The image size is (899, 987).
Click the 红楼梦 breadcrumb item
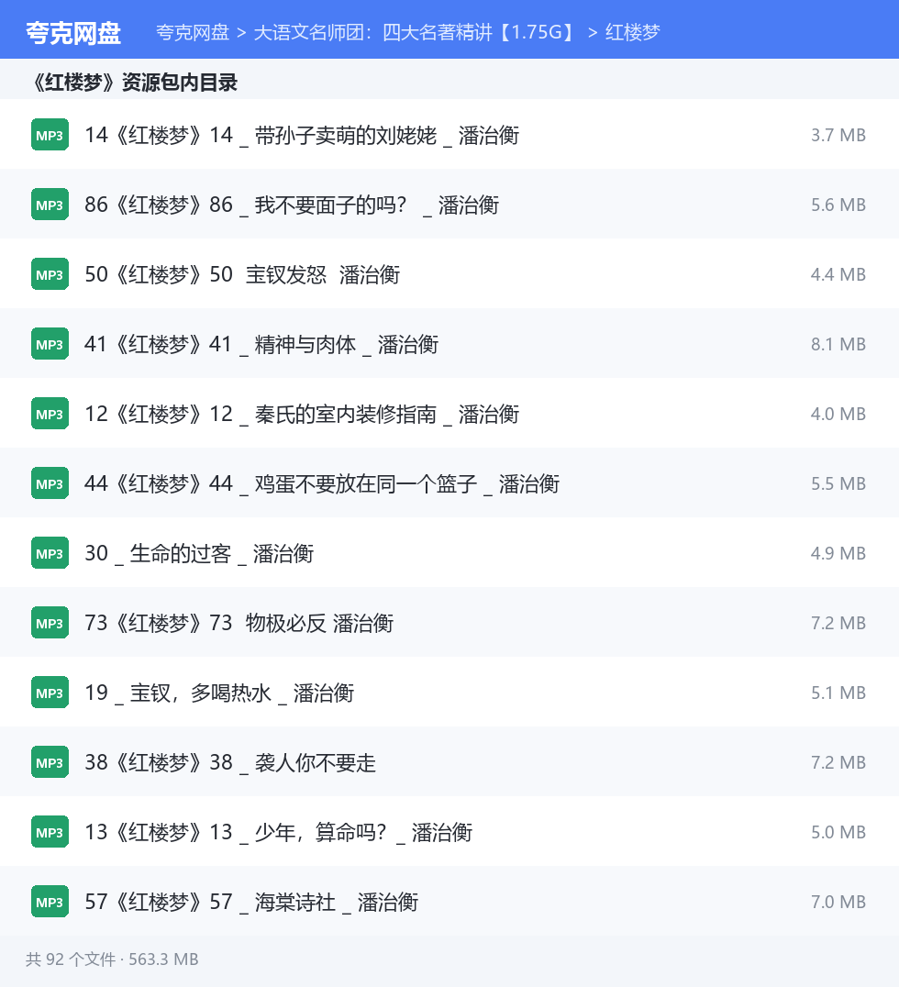coord(633,32)
